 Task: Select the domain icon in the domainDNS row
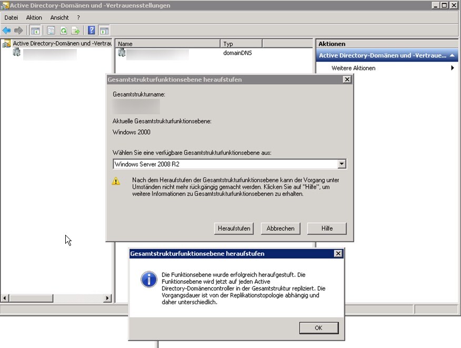(x=122, y=53)
